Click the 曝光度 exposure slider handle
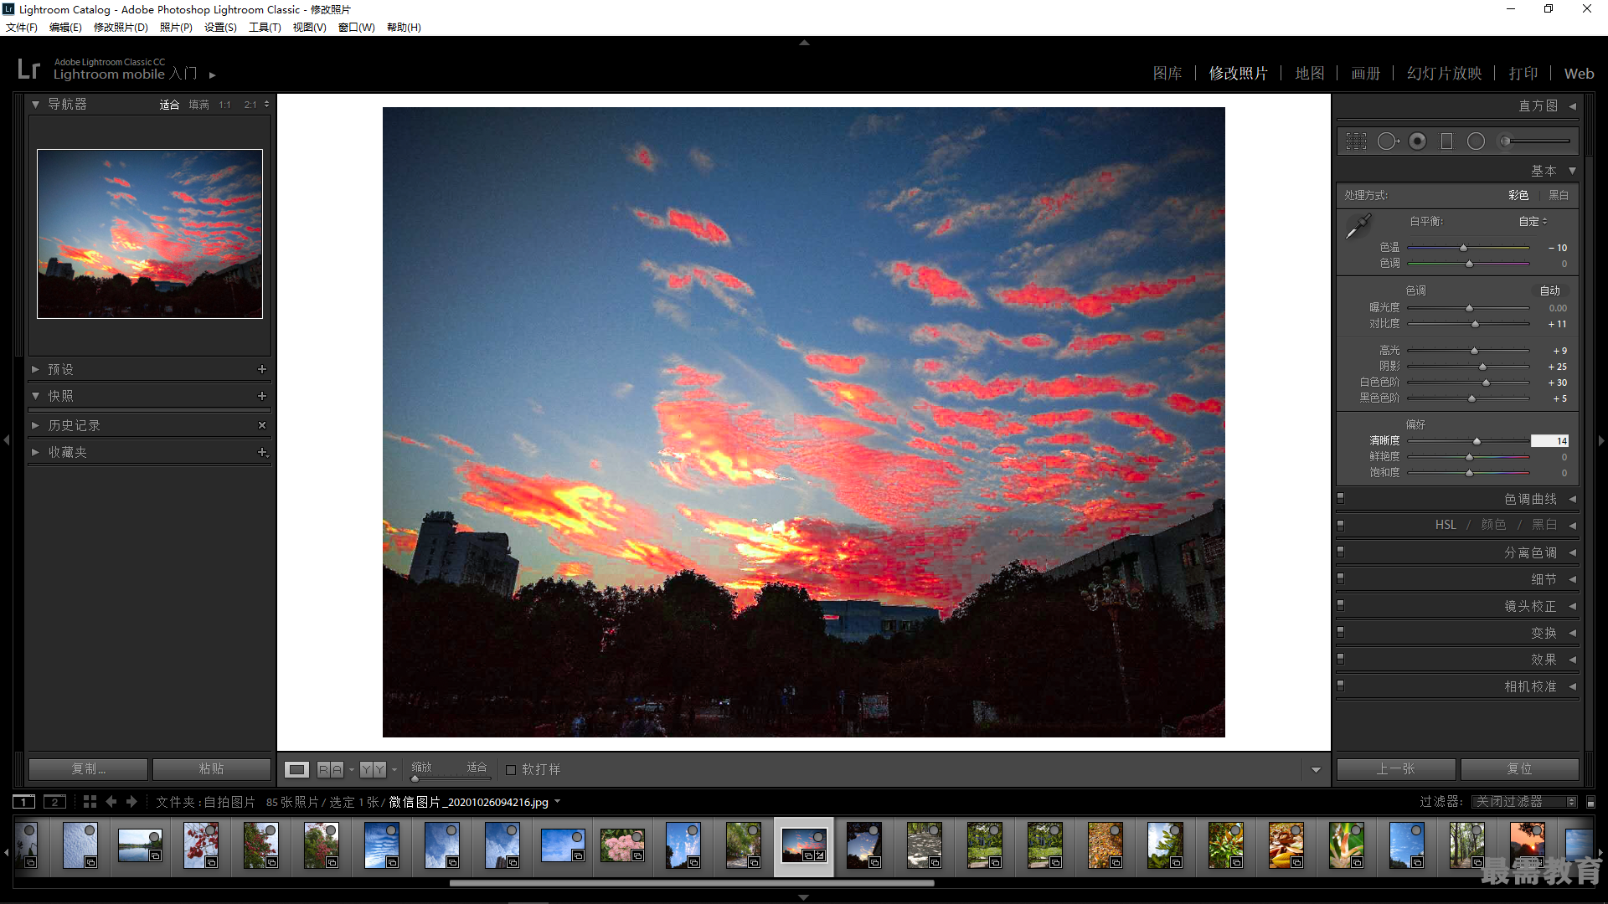This screenshot has height=904, width=1608. [1469, 309]
